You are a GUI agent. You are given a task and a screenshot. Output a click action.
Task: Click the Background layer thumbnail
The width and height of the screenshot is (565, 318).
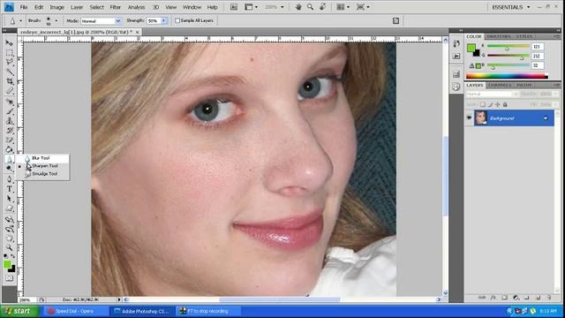tap(480, 117)
